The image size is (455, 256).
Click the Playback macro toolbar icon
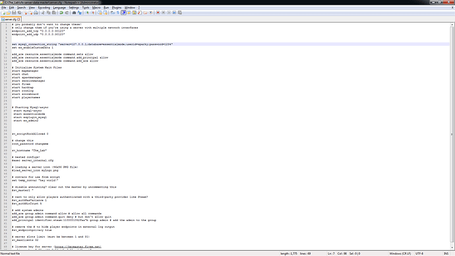pos(169,13)
